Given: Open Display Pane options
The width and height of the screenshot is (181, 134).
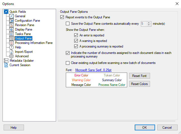Looking at the screenshot, I should [23, 29].
